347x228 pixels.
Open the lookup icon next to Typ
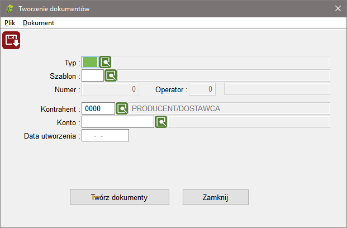(105, 62)
